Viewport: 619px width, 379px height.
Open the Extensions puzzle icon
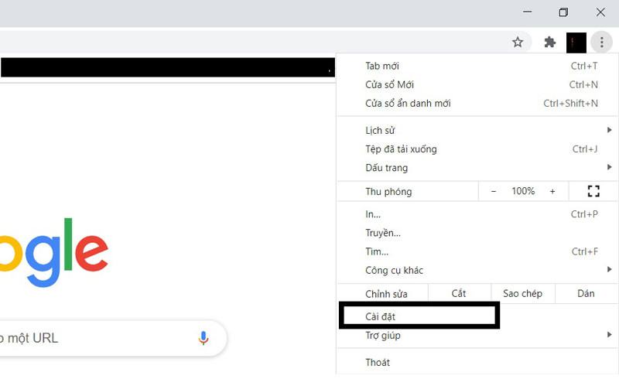(550, 43)
